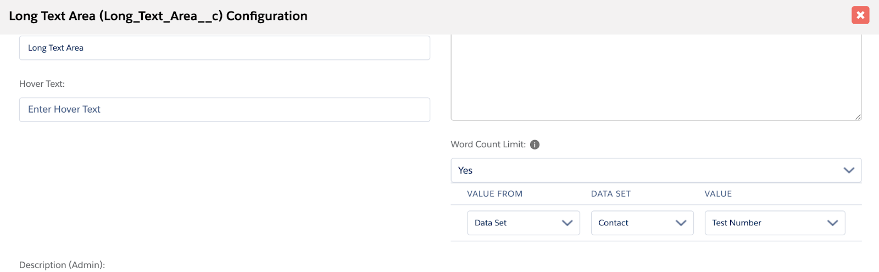Select the VALUE column header
The image size is (879, 272).
718,194
